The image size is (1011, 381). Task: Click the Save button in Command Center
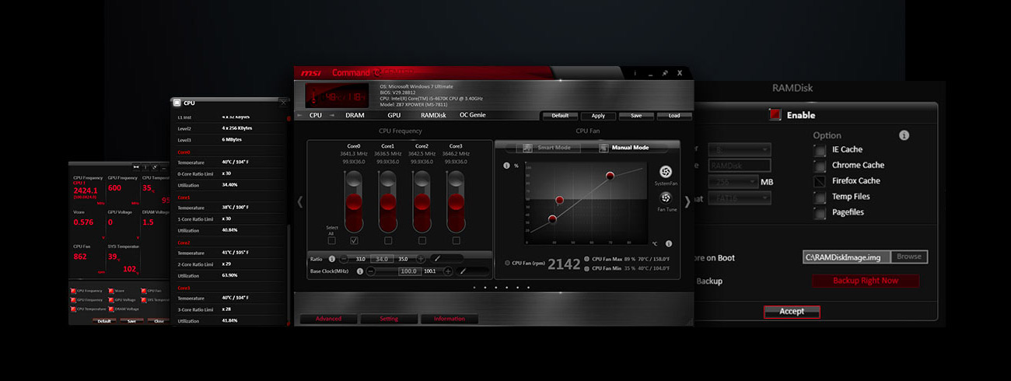point(636,116)
